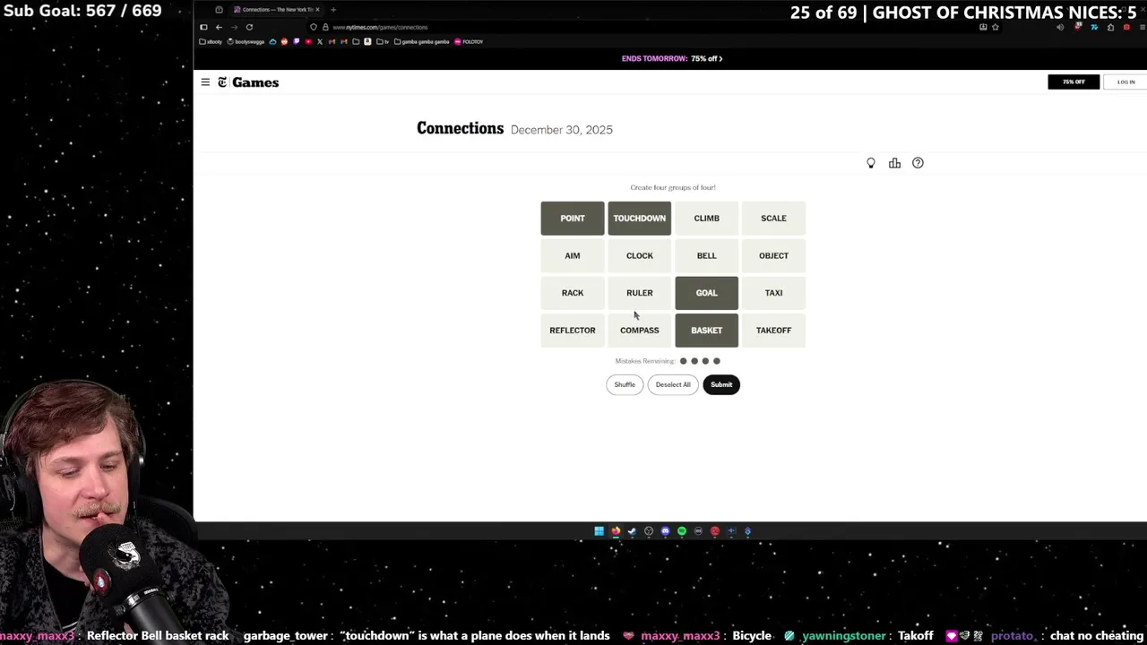Bookmark this page with the star icon
1147x645 pixels.
coord(996,27)
